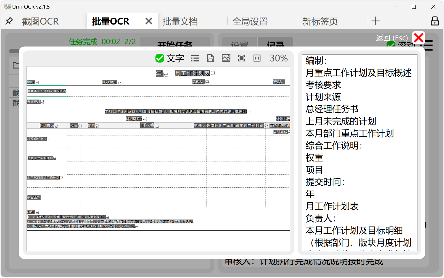Viewport: 444px width, 278px height.
Task: Click the 任务完成 00:02 2/2 status text
Action: tap(102, 42)
